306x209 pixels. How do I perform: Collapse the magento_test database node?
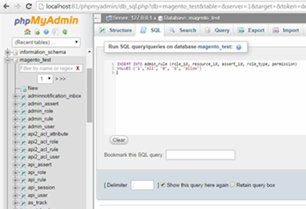[x=8, y=60]
